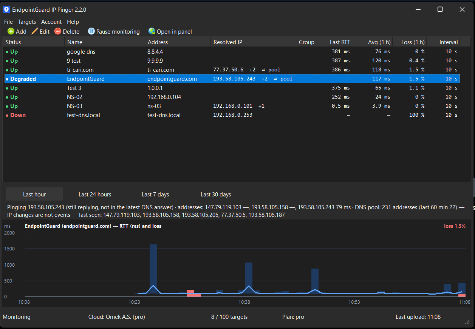The height and width of the screenshot is (329, 475).
Task: Switch to the Last 7 days tab
Action: pyautogui.click(x=155, y=194)
